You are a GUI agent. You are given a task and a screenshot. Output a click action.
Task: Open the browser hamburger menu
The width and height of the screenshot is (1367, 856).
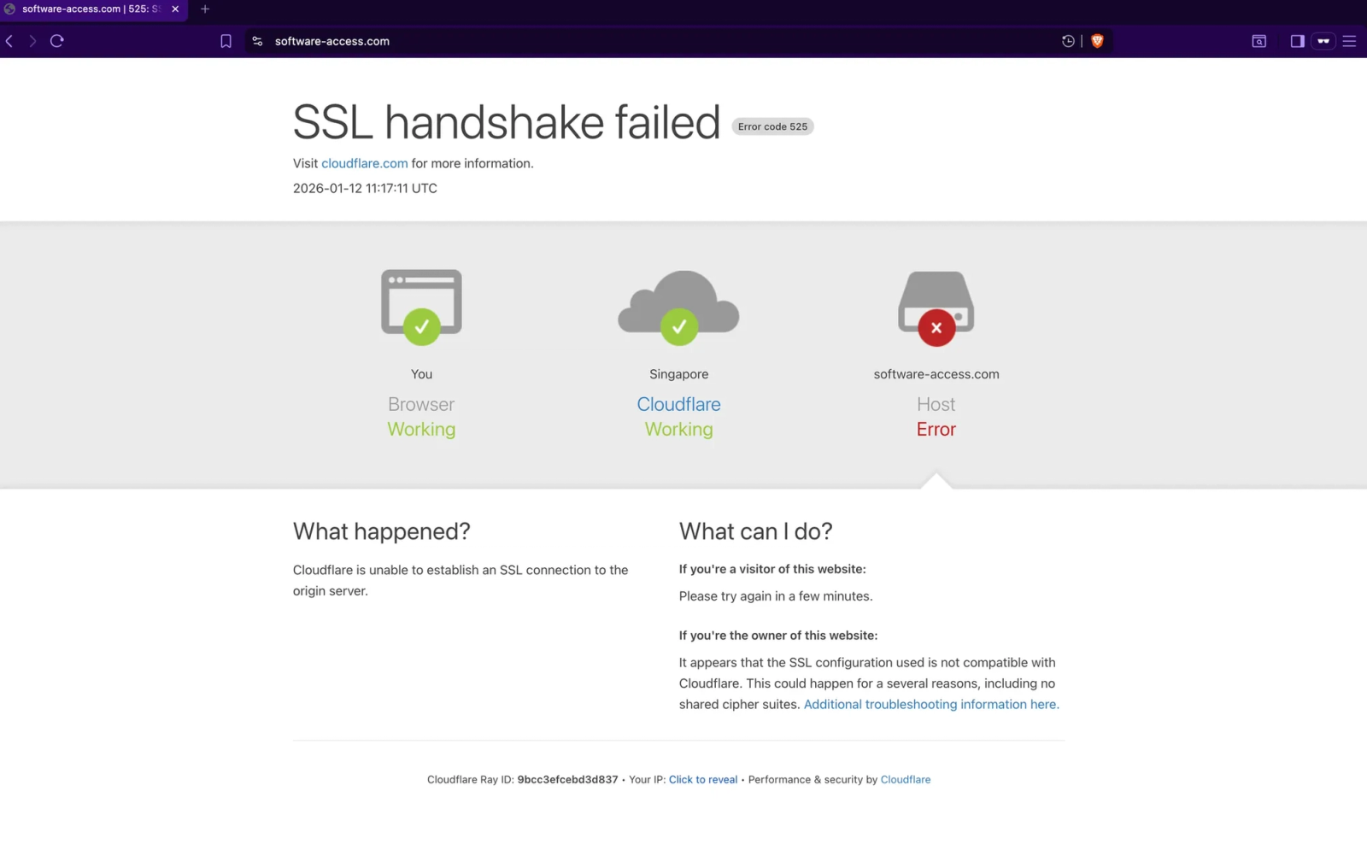(x=1351, y=40)
